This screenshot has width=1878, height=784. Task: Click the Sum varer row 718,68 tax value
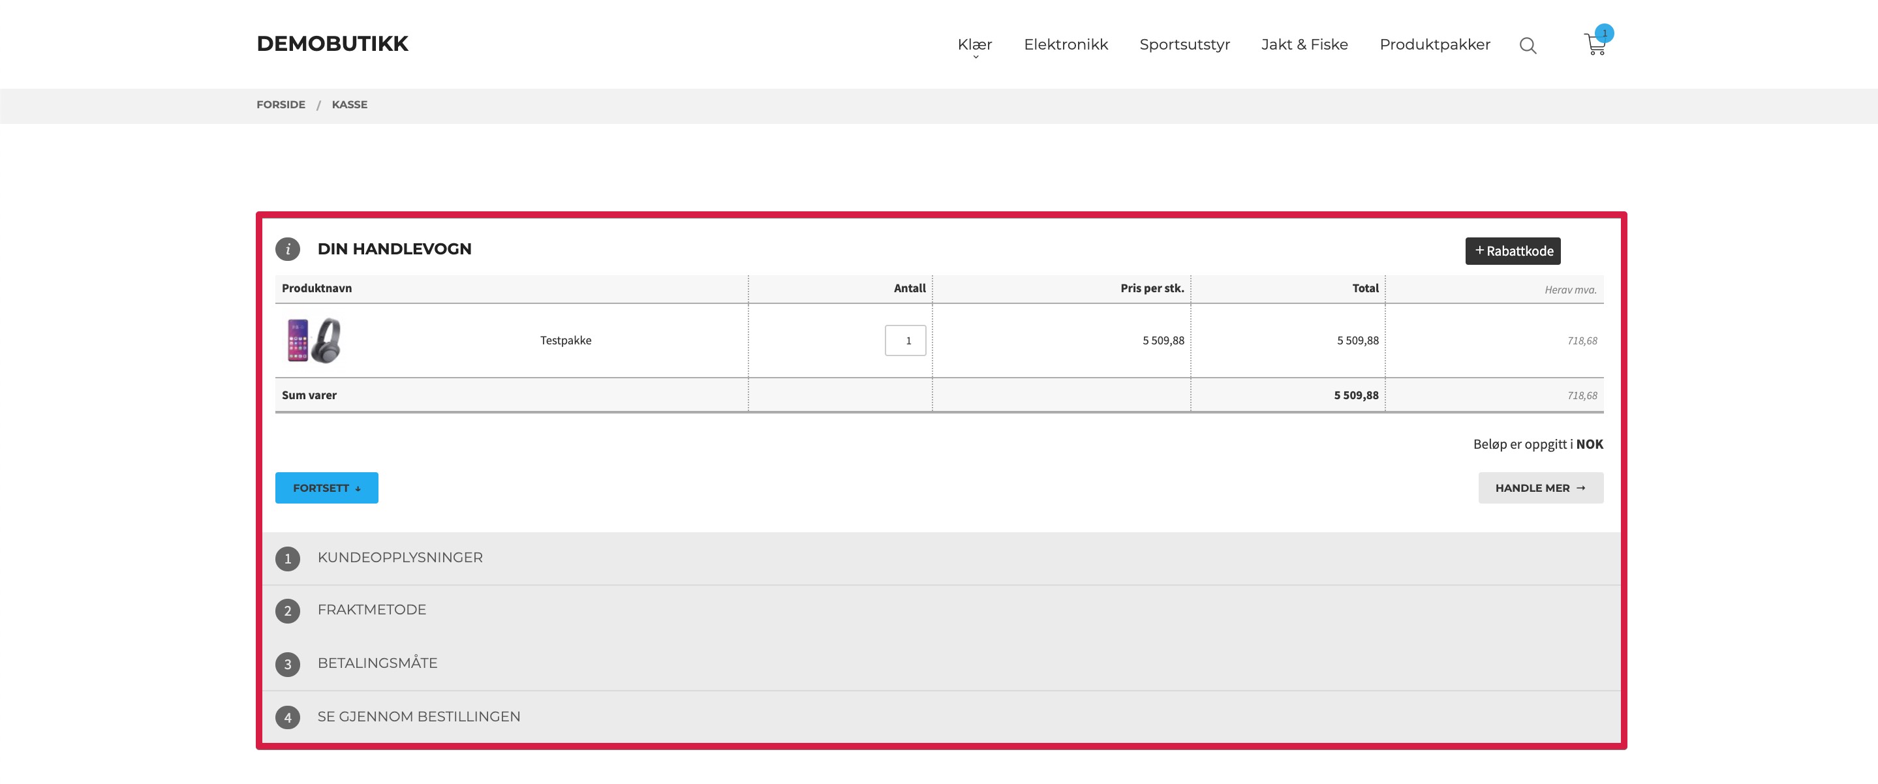click(1582, 396)
